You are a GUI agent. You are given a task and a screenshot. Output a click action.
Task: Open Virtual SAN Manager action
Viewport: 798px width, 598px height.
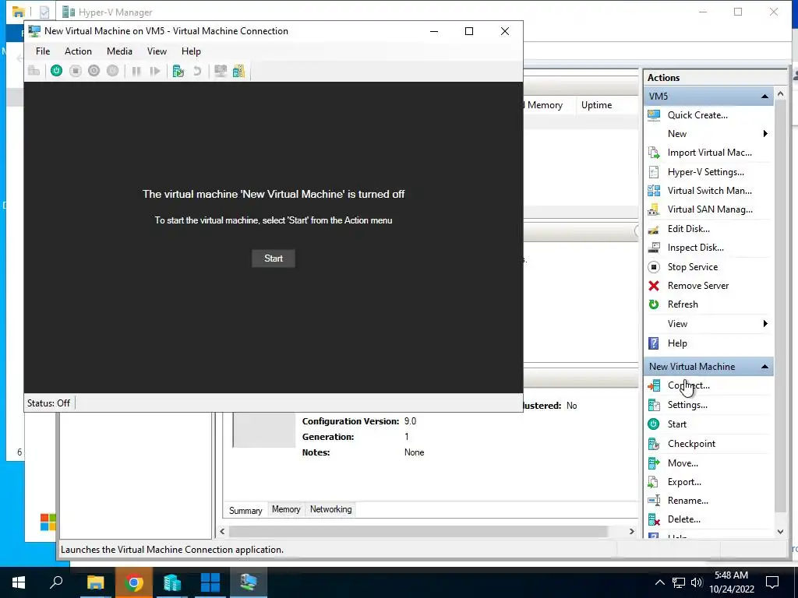point(709,209)
